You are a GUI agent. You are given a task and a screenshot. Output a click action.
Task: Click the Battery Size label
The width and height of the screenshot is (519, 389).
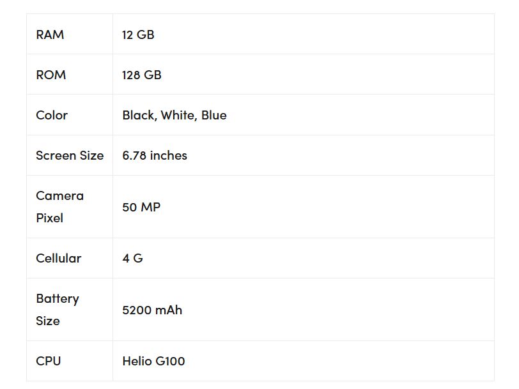pyautogui.click(x=58, y=310)
